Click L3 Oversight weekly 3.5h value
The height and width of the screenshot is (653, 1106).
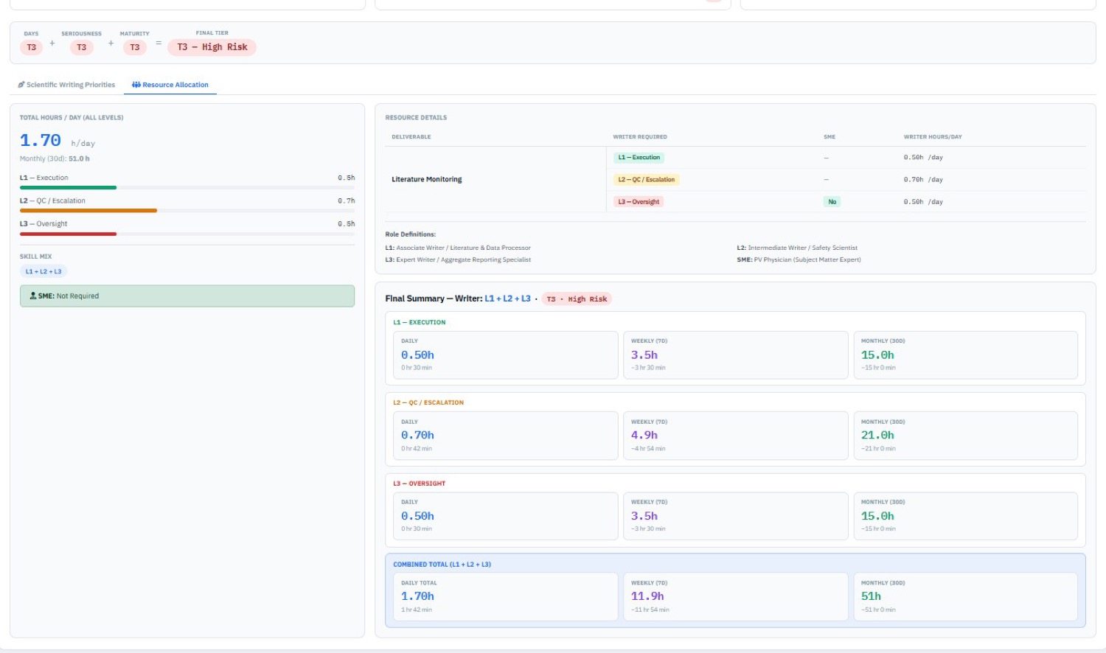pos(644,517)
